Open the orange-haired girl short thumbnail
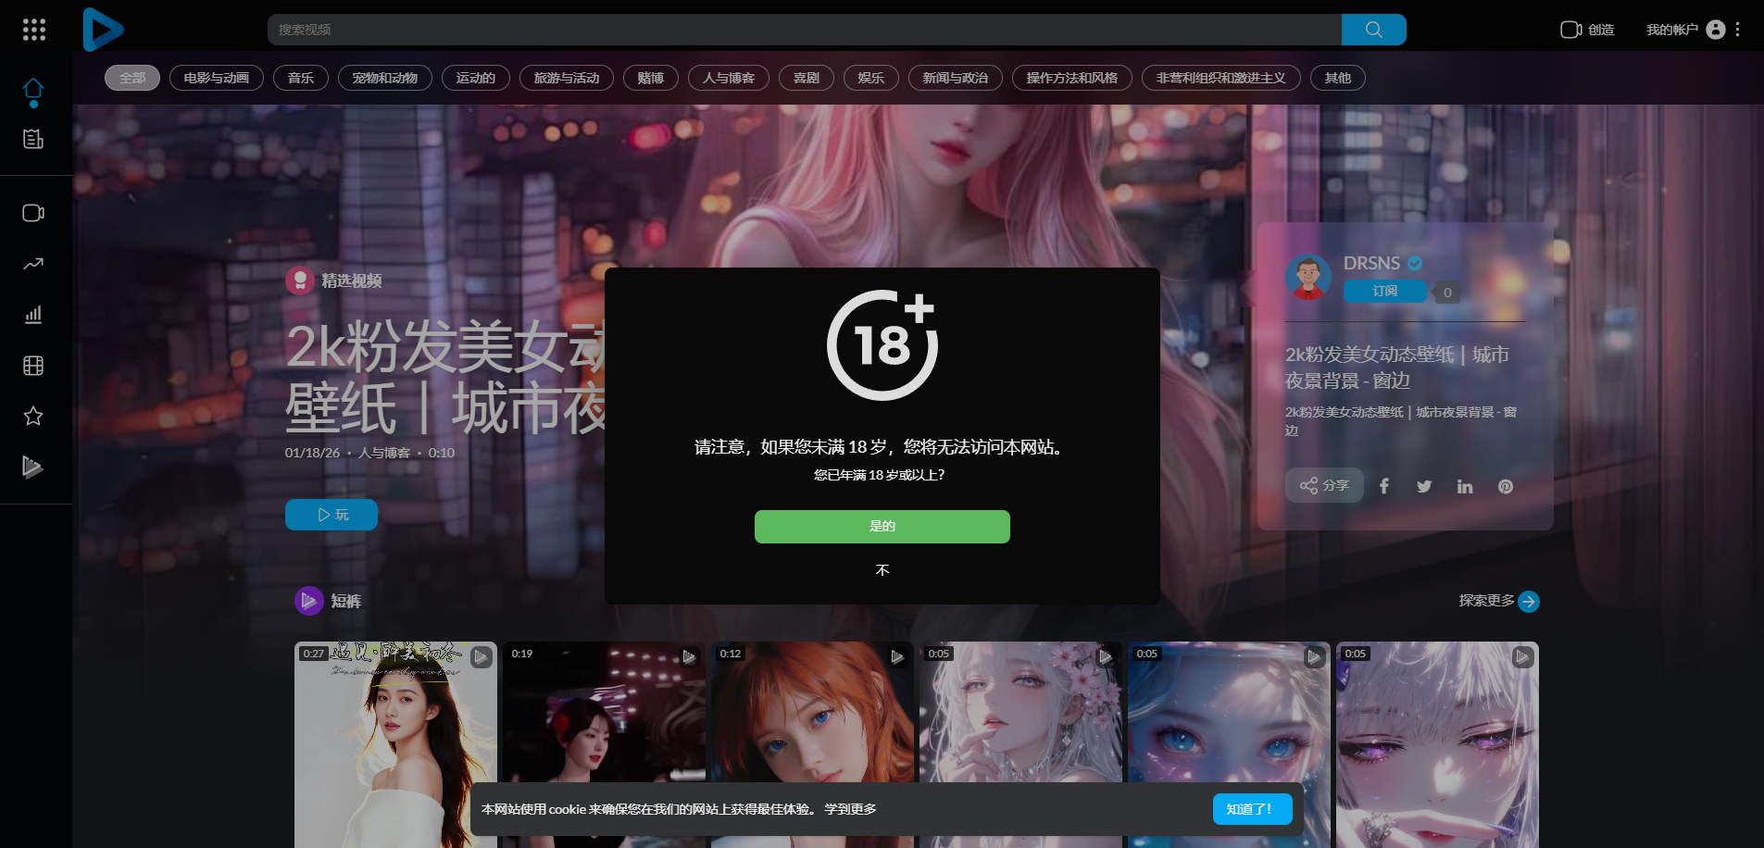1764x848 pixels. [811, 713]
